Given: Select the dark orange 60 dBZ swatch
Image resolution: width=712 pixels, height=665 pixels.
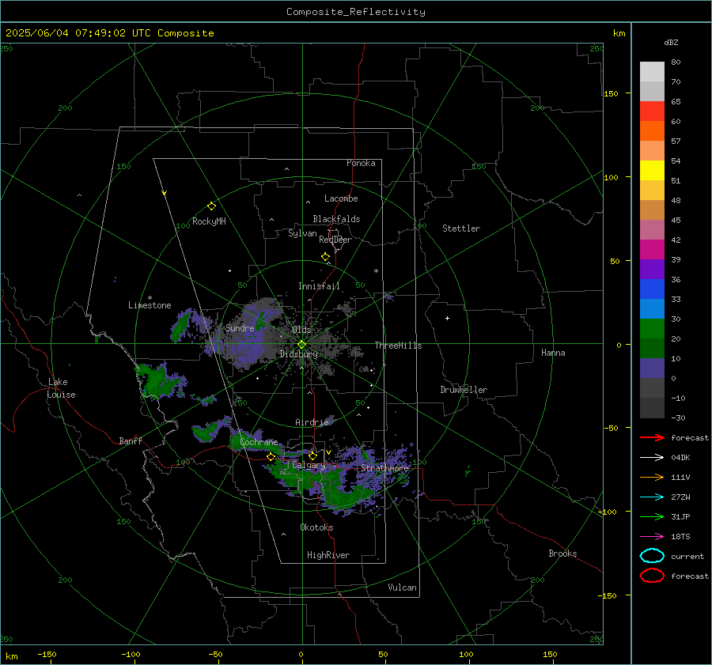Looking at the screenshot, I should [652, 130].
